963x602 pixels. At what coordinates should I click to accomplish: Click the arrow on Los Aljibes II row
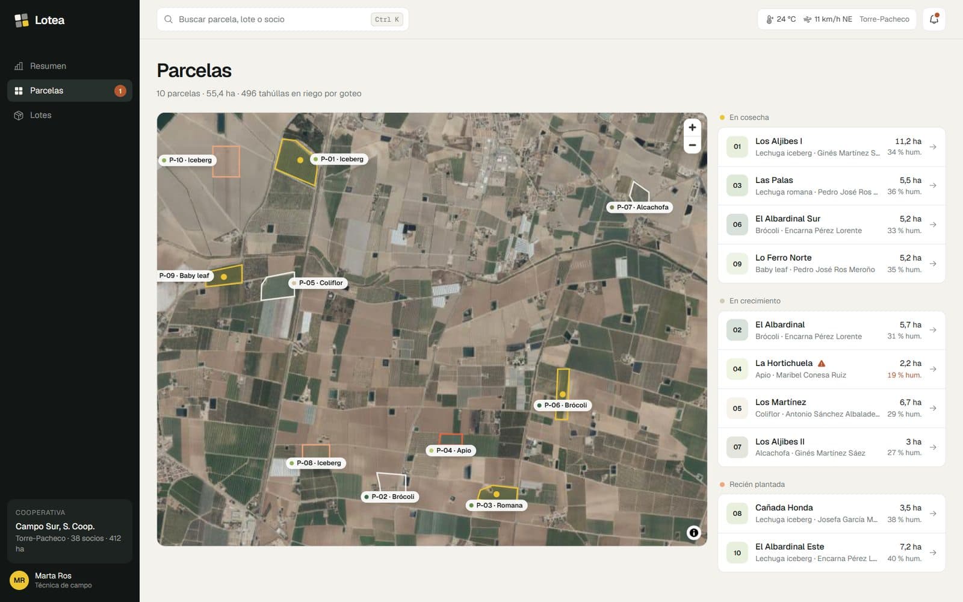(933, 447)
